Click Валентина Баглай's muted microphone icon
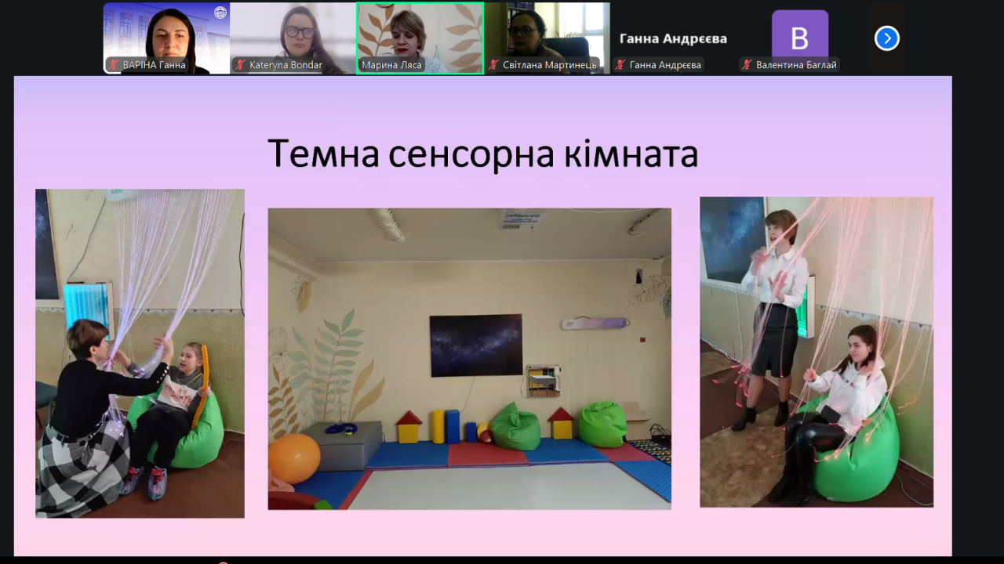The image size is (1004, 564). click(x=747, y=65)
